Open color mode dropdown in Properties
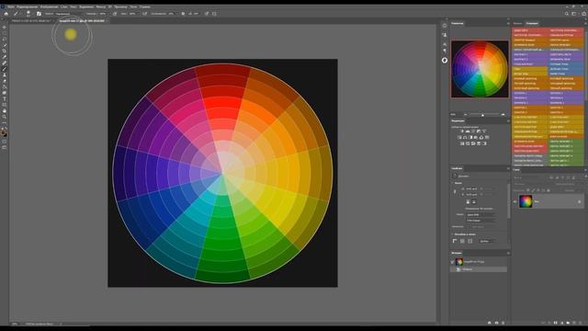The width and height of the screenshot is (588, 331). point(480,214)
